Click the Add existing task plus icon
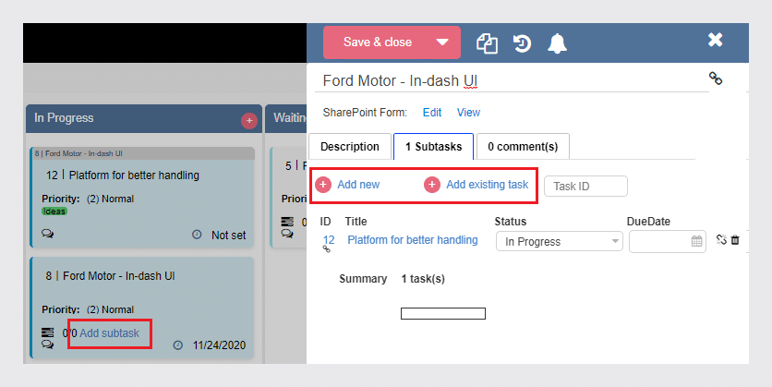Image resolution: width=772 pixels, height=387 pixels. click(432, 185)
